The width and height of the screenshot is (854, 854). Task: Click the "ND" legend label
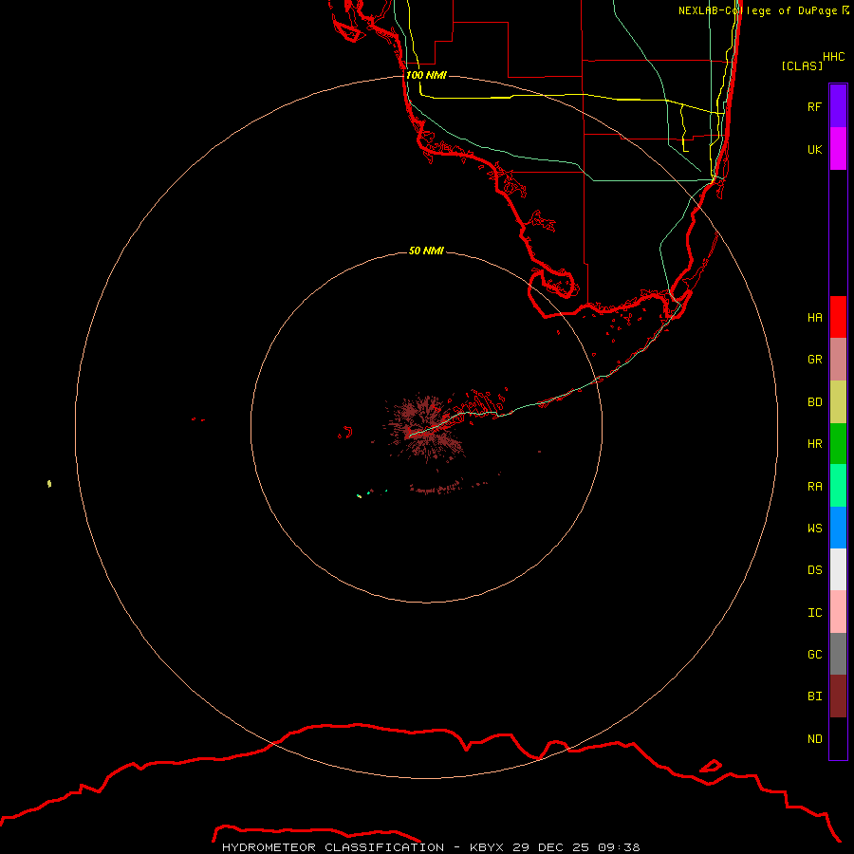[814, 739]
